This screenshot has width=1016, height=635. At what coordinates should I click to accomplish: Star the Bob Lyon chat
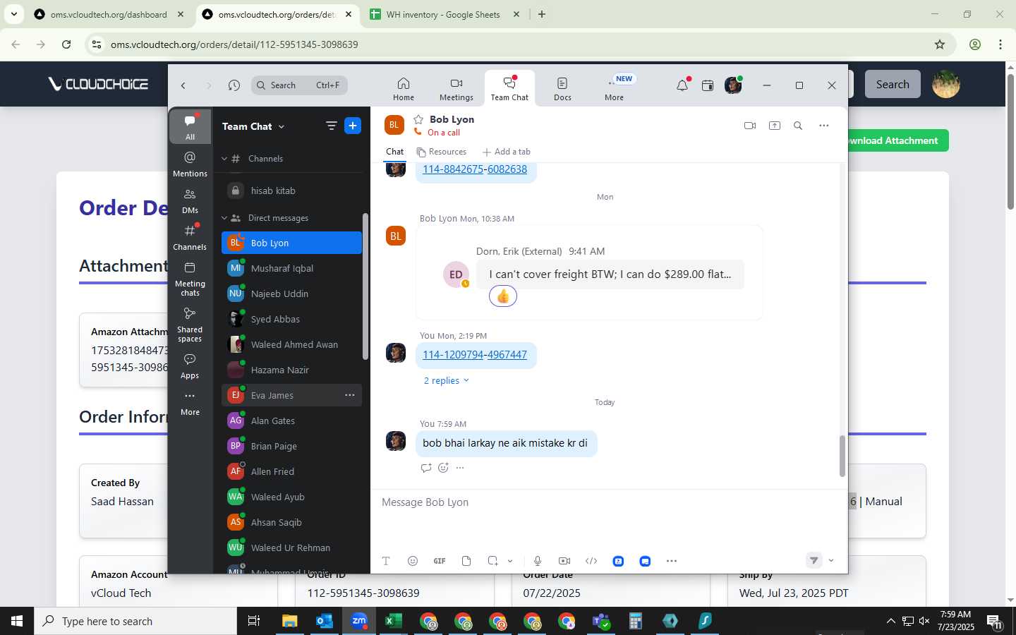click(x=418, y=119)
